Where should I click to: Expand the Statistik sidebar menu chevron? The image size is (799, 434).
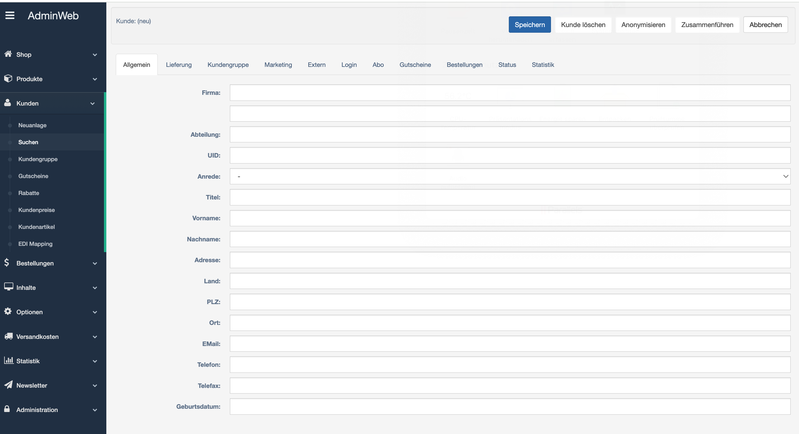pyautogui.click(x=95, y=361)
